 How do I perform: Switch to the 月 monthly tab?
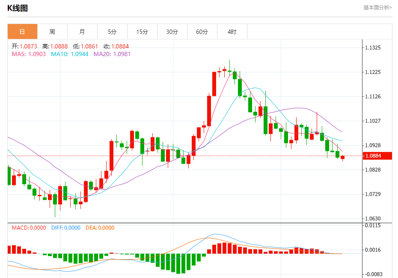82,32
